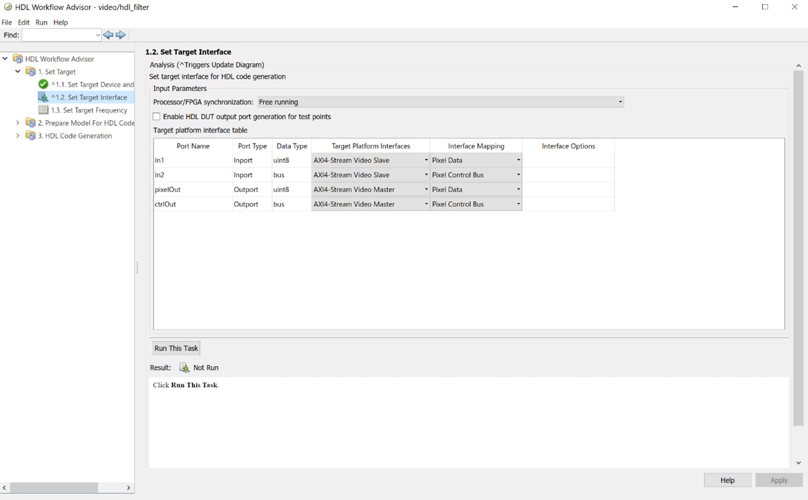Click the left panel horizontal scrollbar
808x500 pixels.
pyautogui.click(x=54, y=488)
